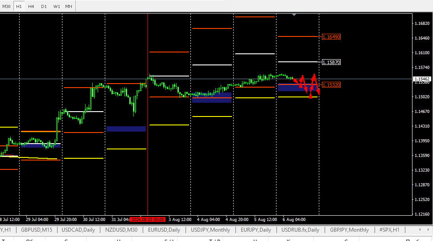Click the 1.14670 value on the price scale
The image size is (433, 241).
coord(422,111)
